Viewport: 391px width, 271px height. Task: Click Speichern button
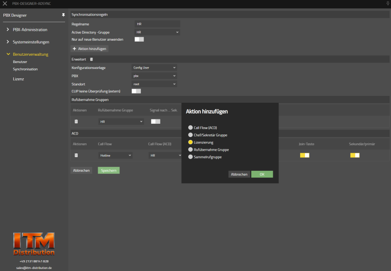pyautogui.click(x=109, y=170)
